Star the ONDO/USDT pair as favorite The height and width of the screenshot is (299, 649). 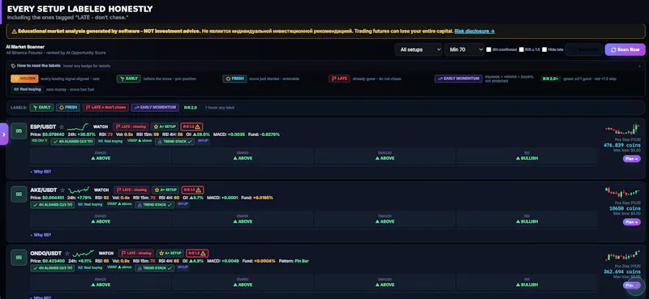[x=67, y=253]
